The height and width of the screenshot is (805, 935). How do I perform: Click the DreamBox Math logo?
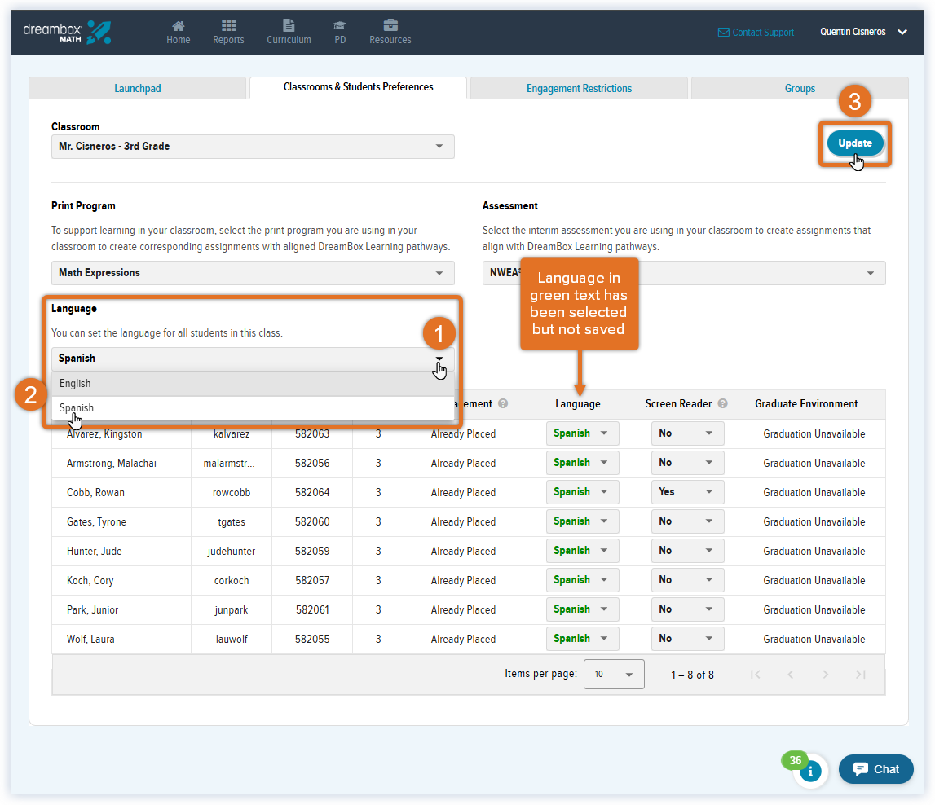click(x=67, y=32)
